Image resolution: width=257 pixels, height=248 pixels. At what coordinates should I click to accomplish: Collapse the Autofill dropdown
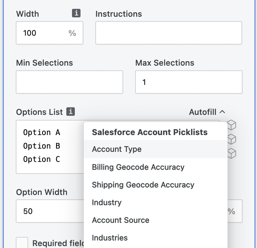tap(207, 112)
